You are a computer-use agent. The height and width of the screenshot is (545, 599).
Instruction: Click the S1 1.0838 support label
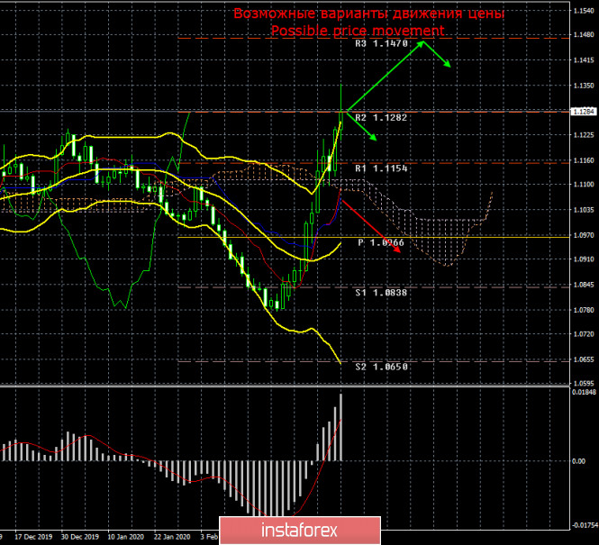coord(381,293)
